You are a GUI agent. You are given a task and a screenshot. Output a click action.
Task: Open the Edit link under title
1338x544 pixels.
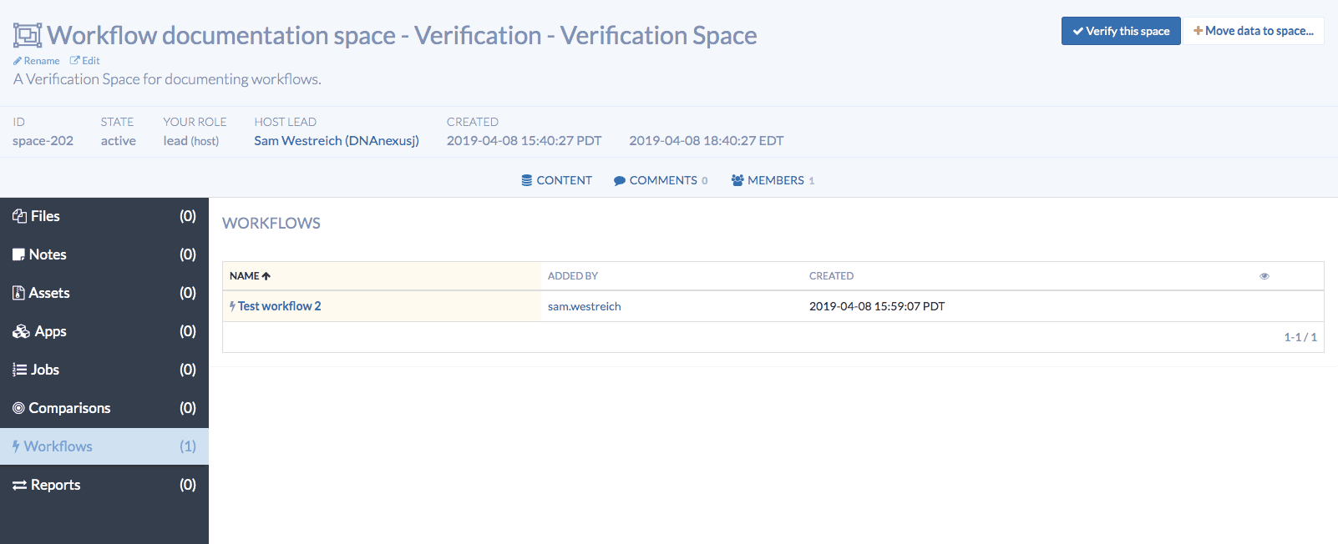click(x=85, y=61)
